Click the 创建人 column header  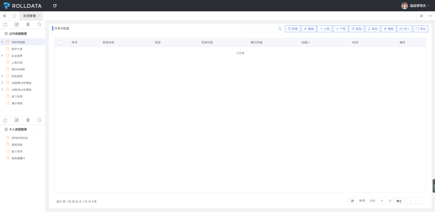[306, 43]
